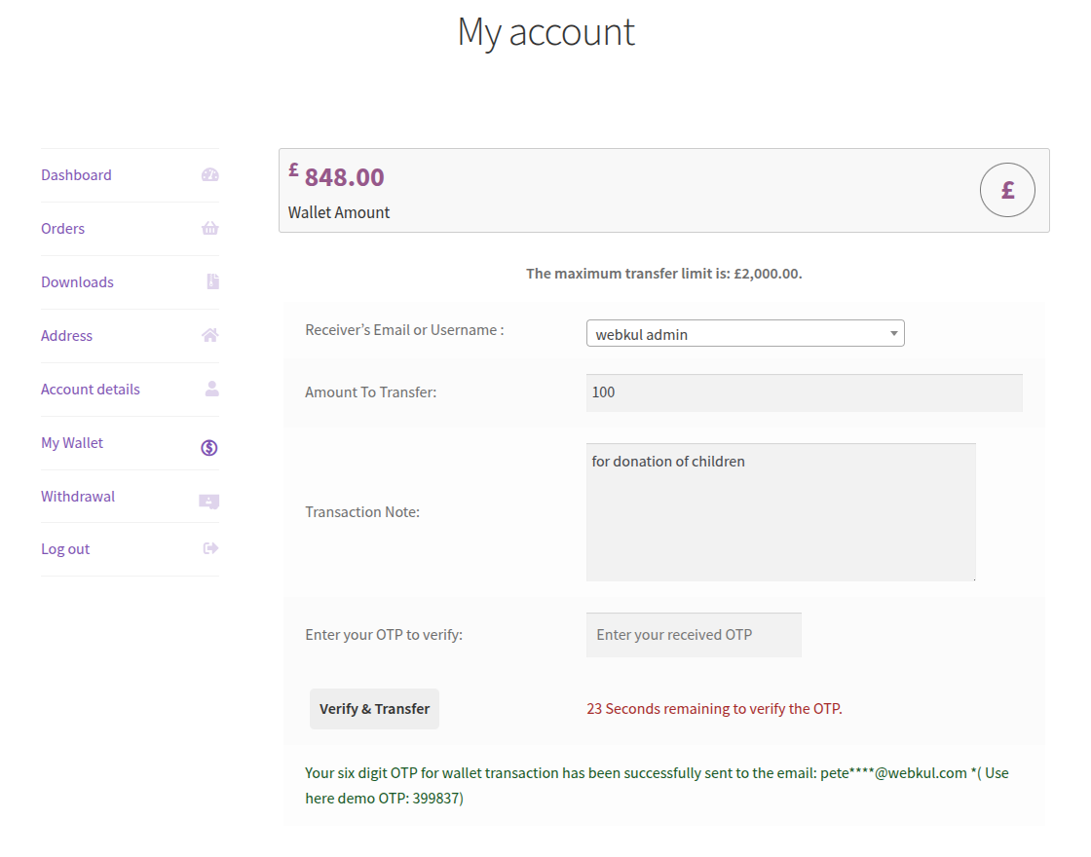Click the Downloads file icon
The image size is (1091, 857).
(212, 282)
